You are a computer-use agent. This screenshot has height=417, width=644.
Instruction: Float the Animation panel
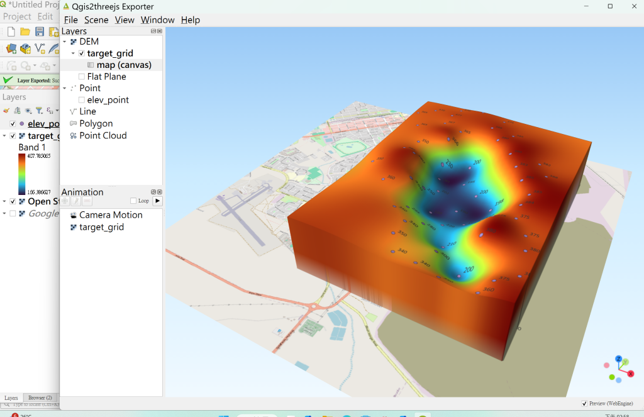[x=153, y=192]
